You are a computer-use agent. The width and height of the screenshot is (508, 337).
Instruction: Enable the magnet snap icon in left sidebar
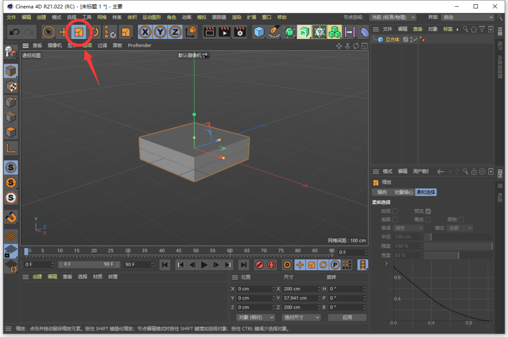11,217
